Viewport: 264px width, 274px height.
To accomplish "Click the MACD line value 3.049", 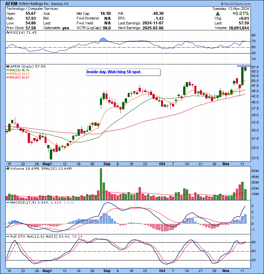I will click(43, 203).
